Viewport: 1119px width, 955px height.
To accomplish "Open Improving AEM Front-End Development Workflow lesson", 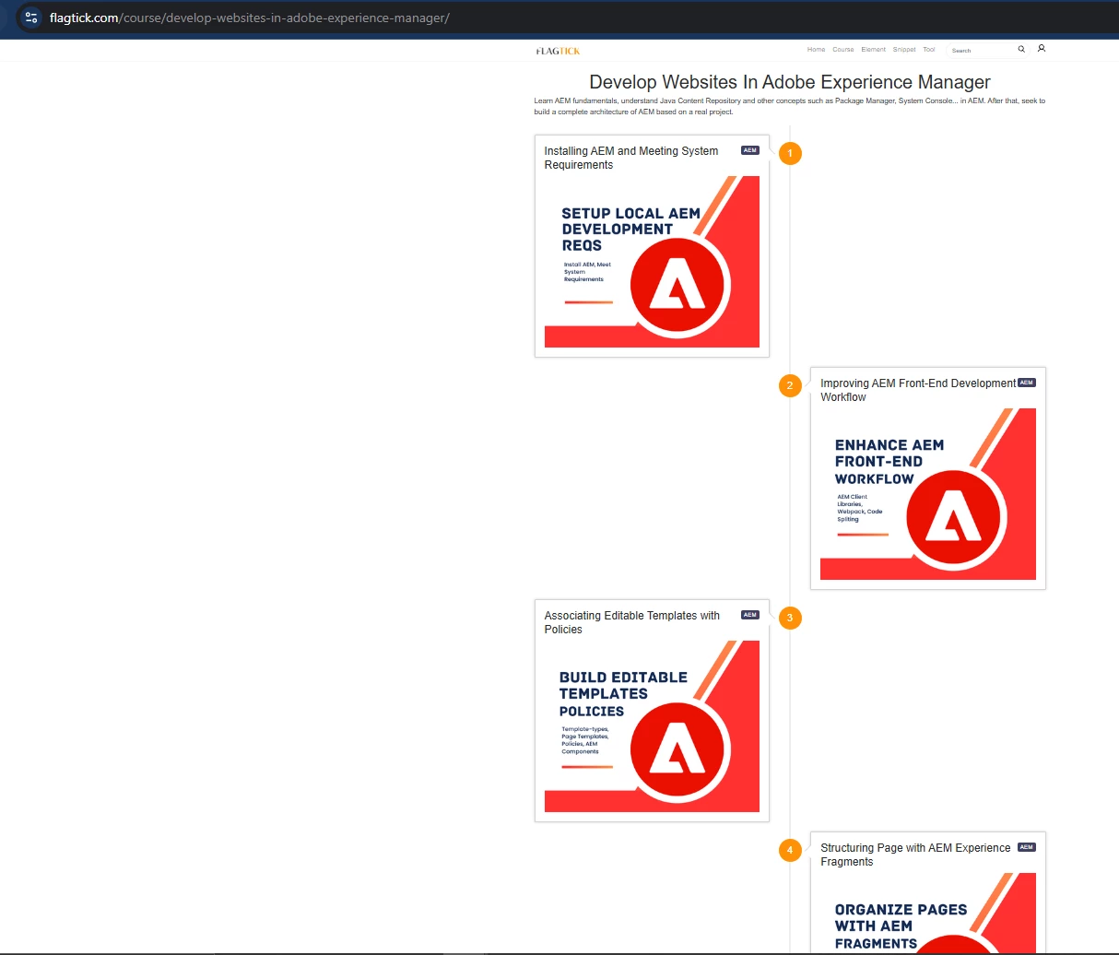I will click(918, 390).
